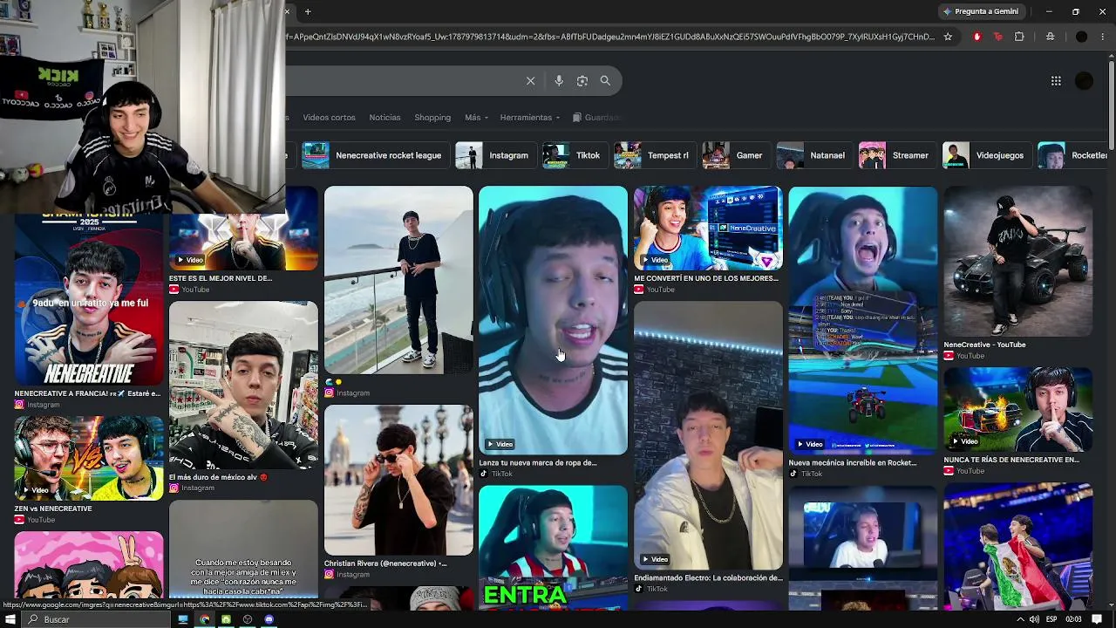Start a voice search with the microphone
The width and height of the screenshot is (1116, 628).
559,81
